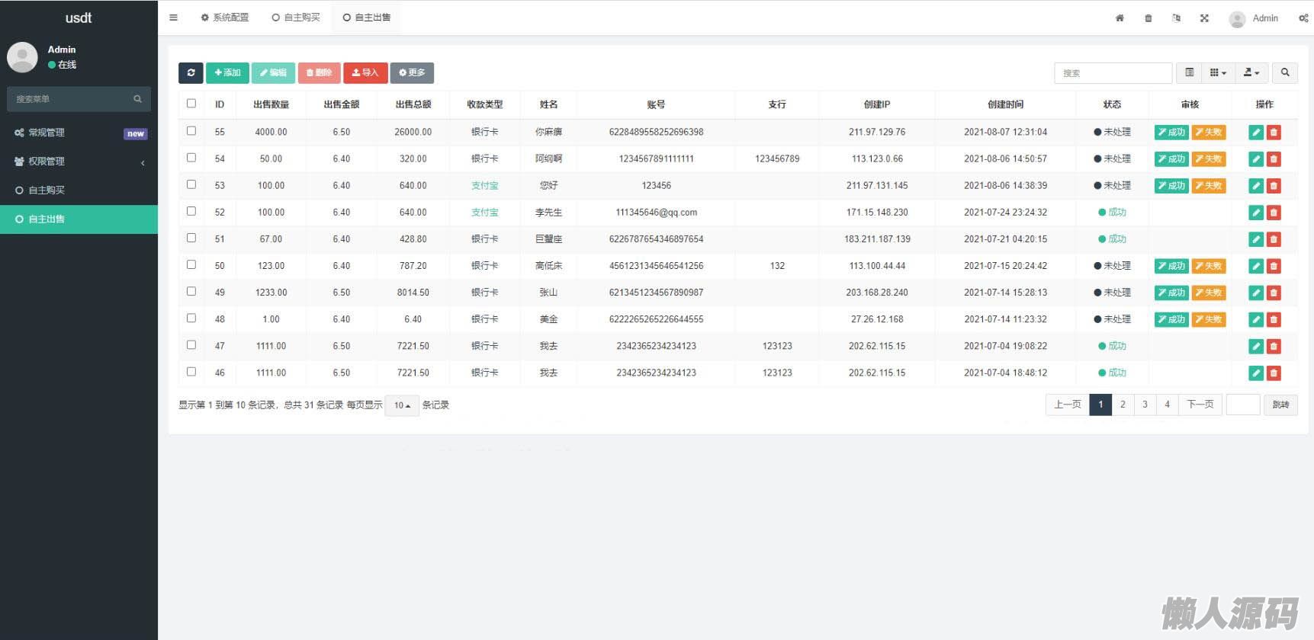The image size is (1314, 640).
Task: Open the settings gears icon at top right
Action: pos(1303,18)
